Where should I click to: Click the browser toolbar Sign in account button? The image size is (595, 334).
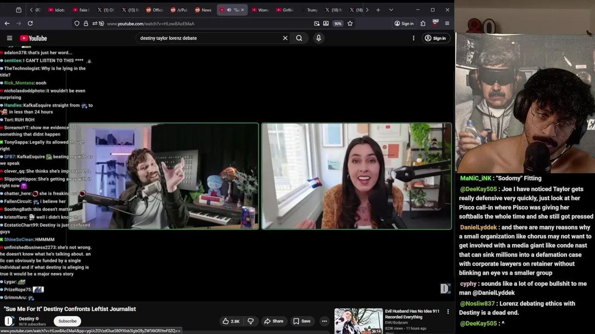coord(404,24)
